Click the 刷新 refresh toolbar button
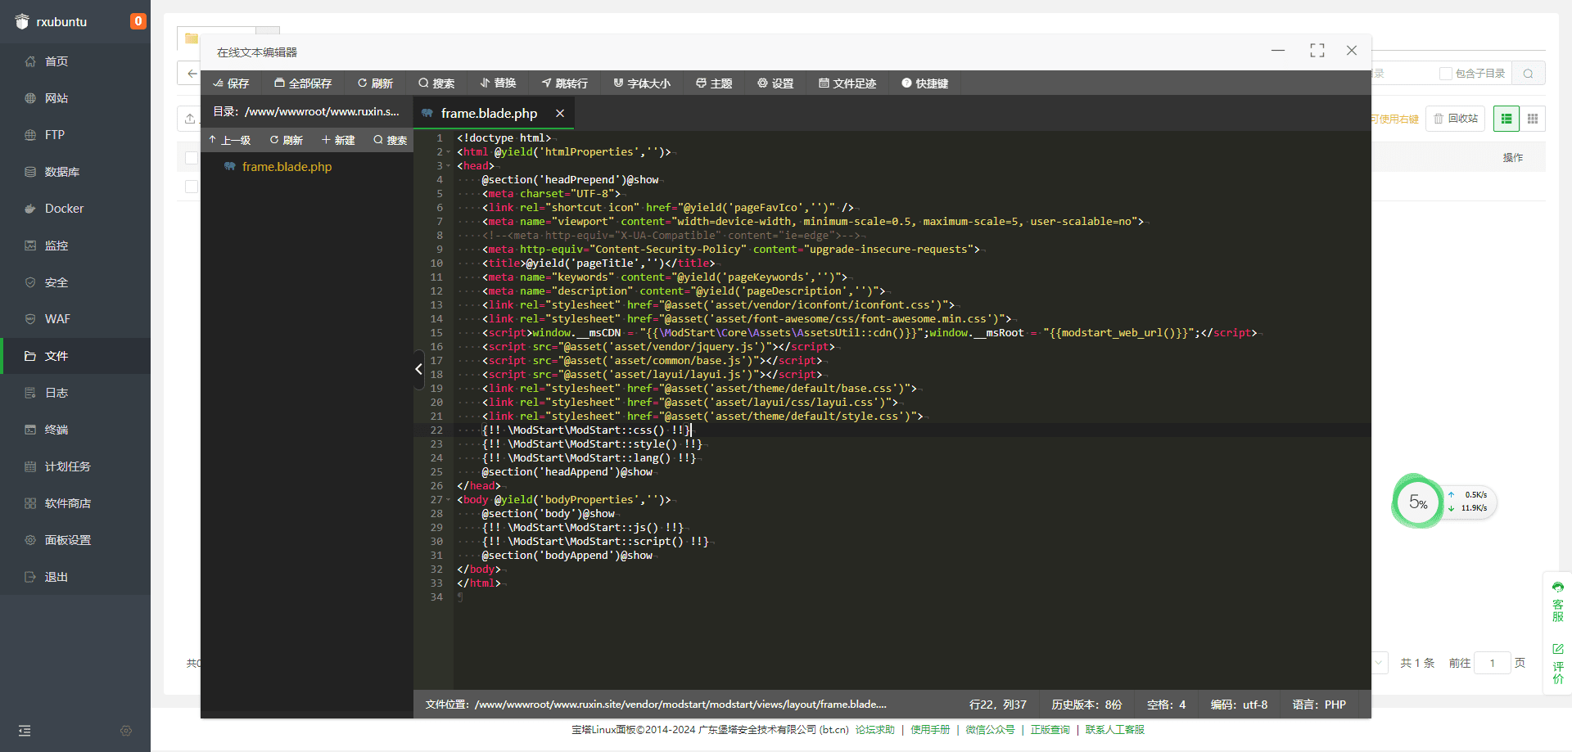 (x=375, y=83)
